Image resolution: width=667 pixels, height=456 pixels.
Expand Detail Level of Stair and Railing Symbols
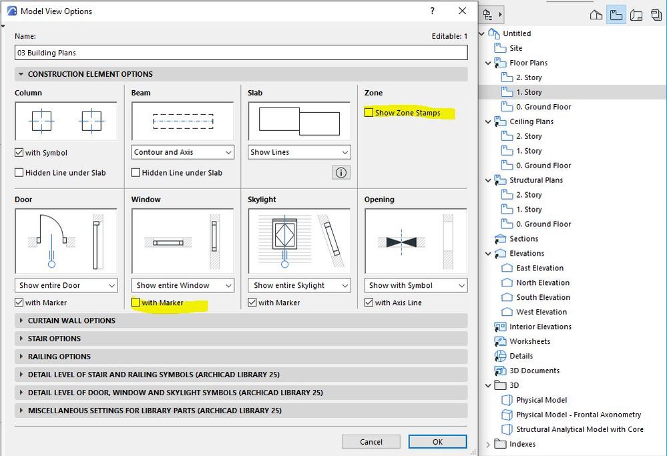tap(241, 375)
